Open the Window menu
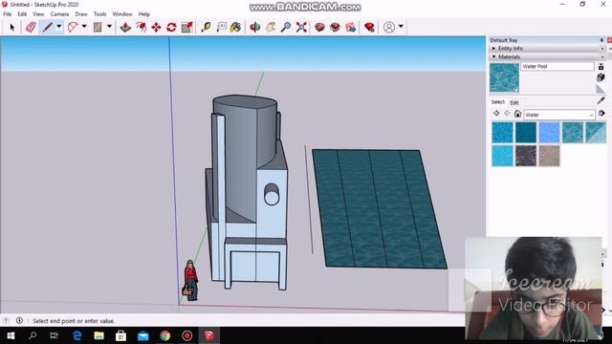Image resolution: width=612 pixels, height=344 pixels. pos(122,14)
